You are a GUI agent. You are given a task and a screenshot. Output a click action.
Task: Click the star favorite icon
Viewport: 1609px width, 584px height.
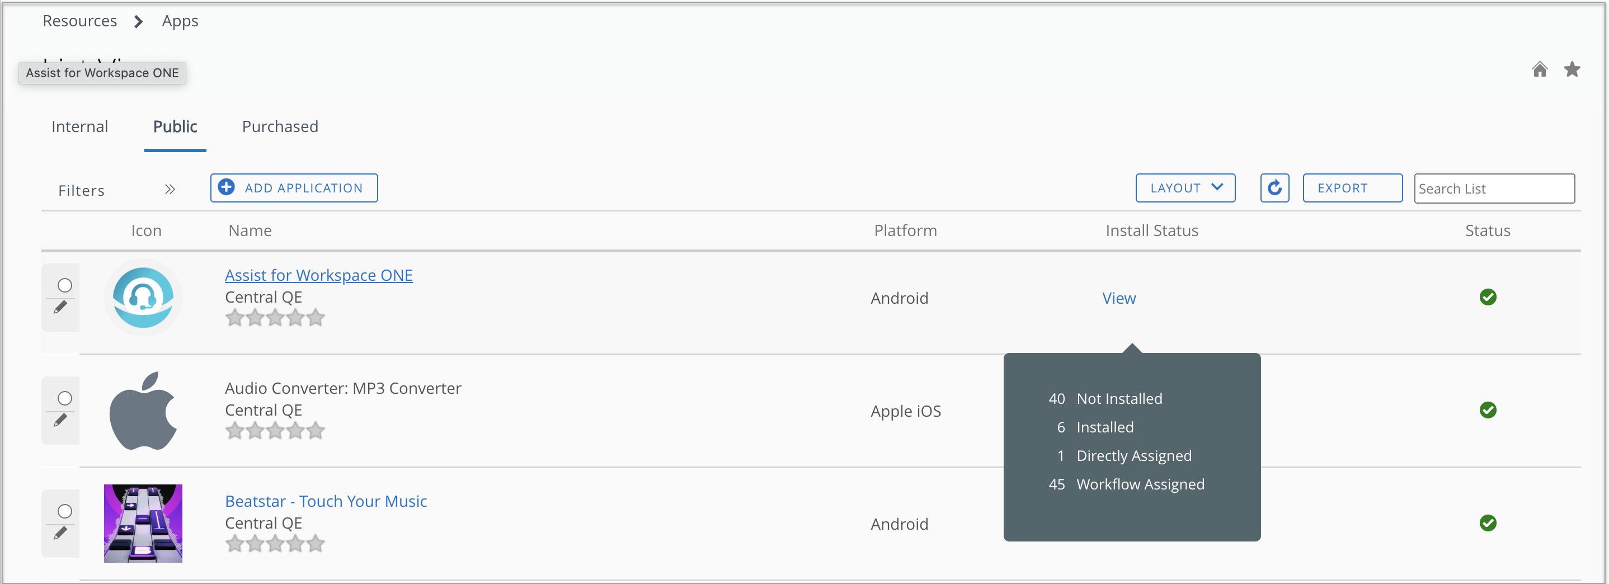[1572, 69]
